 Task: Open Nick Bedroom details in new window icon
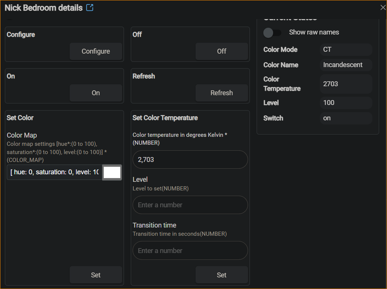point(90,7)
